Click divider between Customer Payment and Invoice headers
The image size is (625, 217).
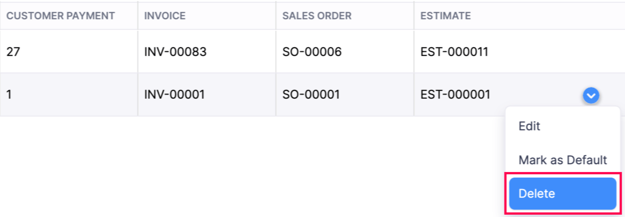click(138, 16)
